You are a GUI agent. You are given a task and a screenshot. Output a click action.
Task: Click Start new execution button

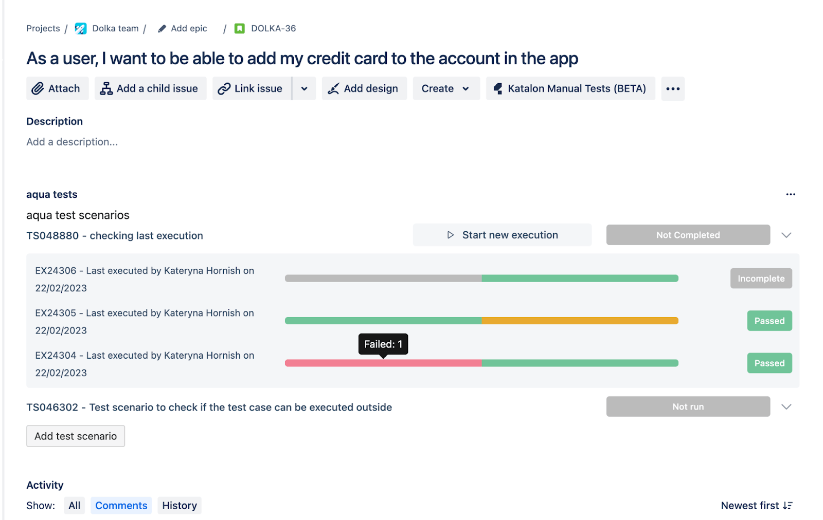coord(502,235)
